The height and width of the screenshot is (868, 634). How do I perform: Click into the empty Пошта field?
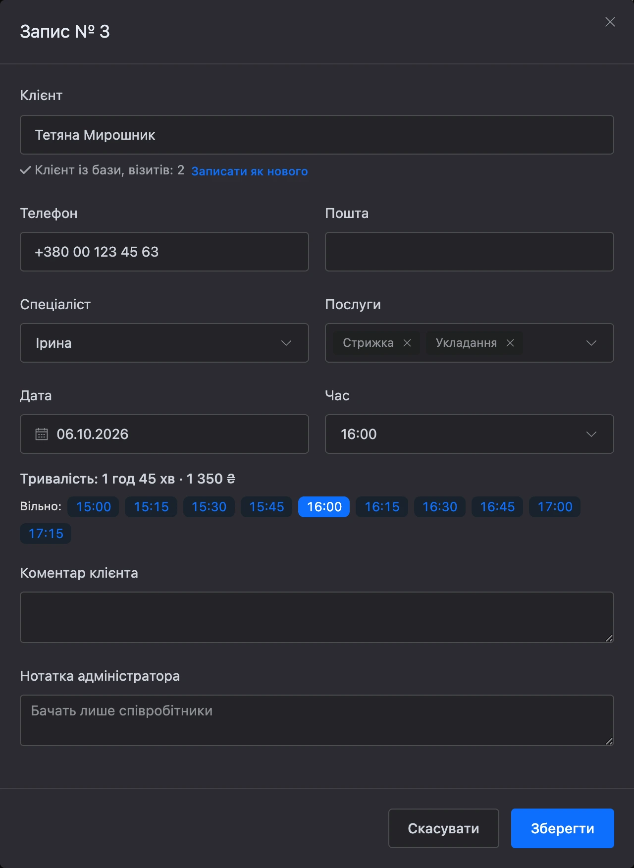(470, 252)
